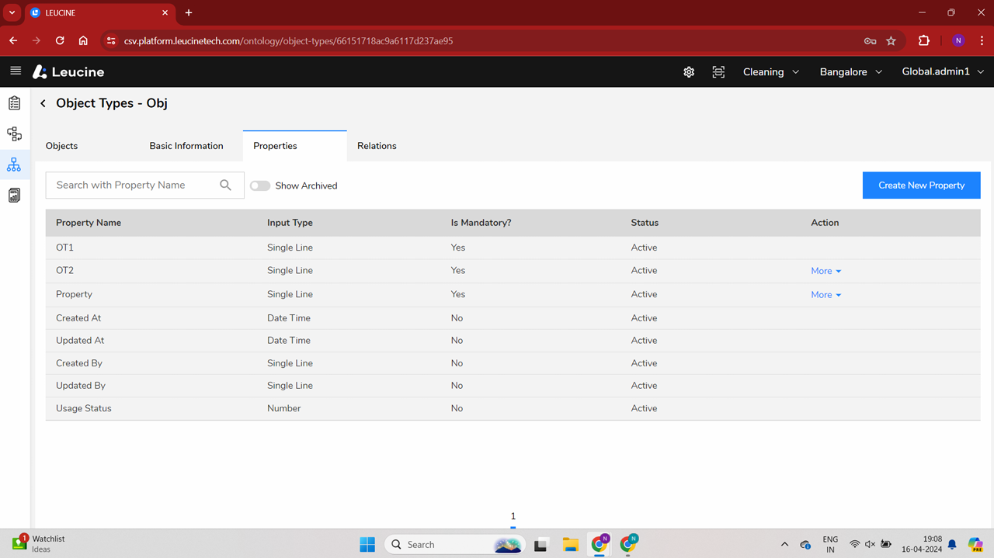Select the LEUCINE browser tab
Image resolution: width=994 pixels, height=558 pixels.
(x=99, y=12)
